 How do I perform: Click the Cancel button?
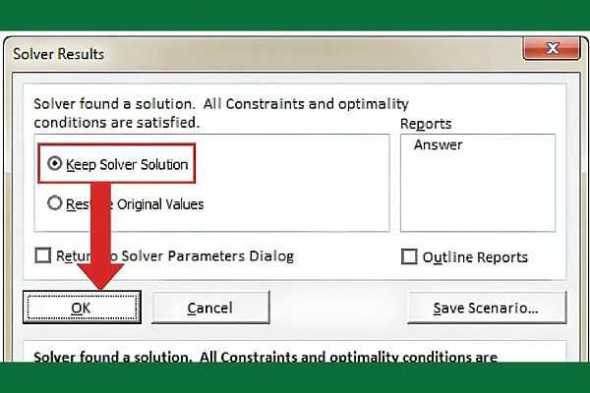210,308
